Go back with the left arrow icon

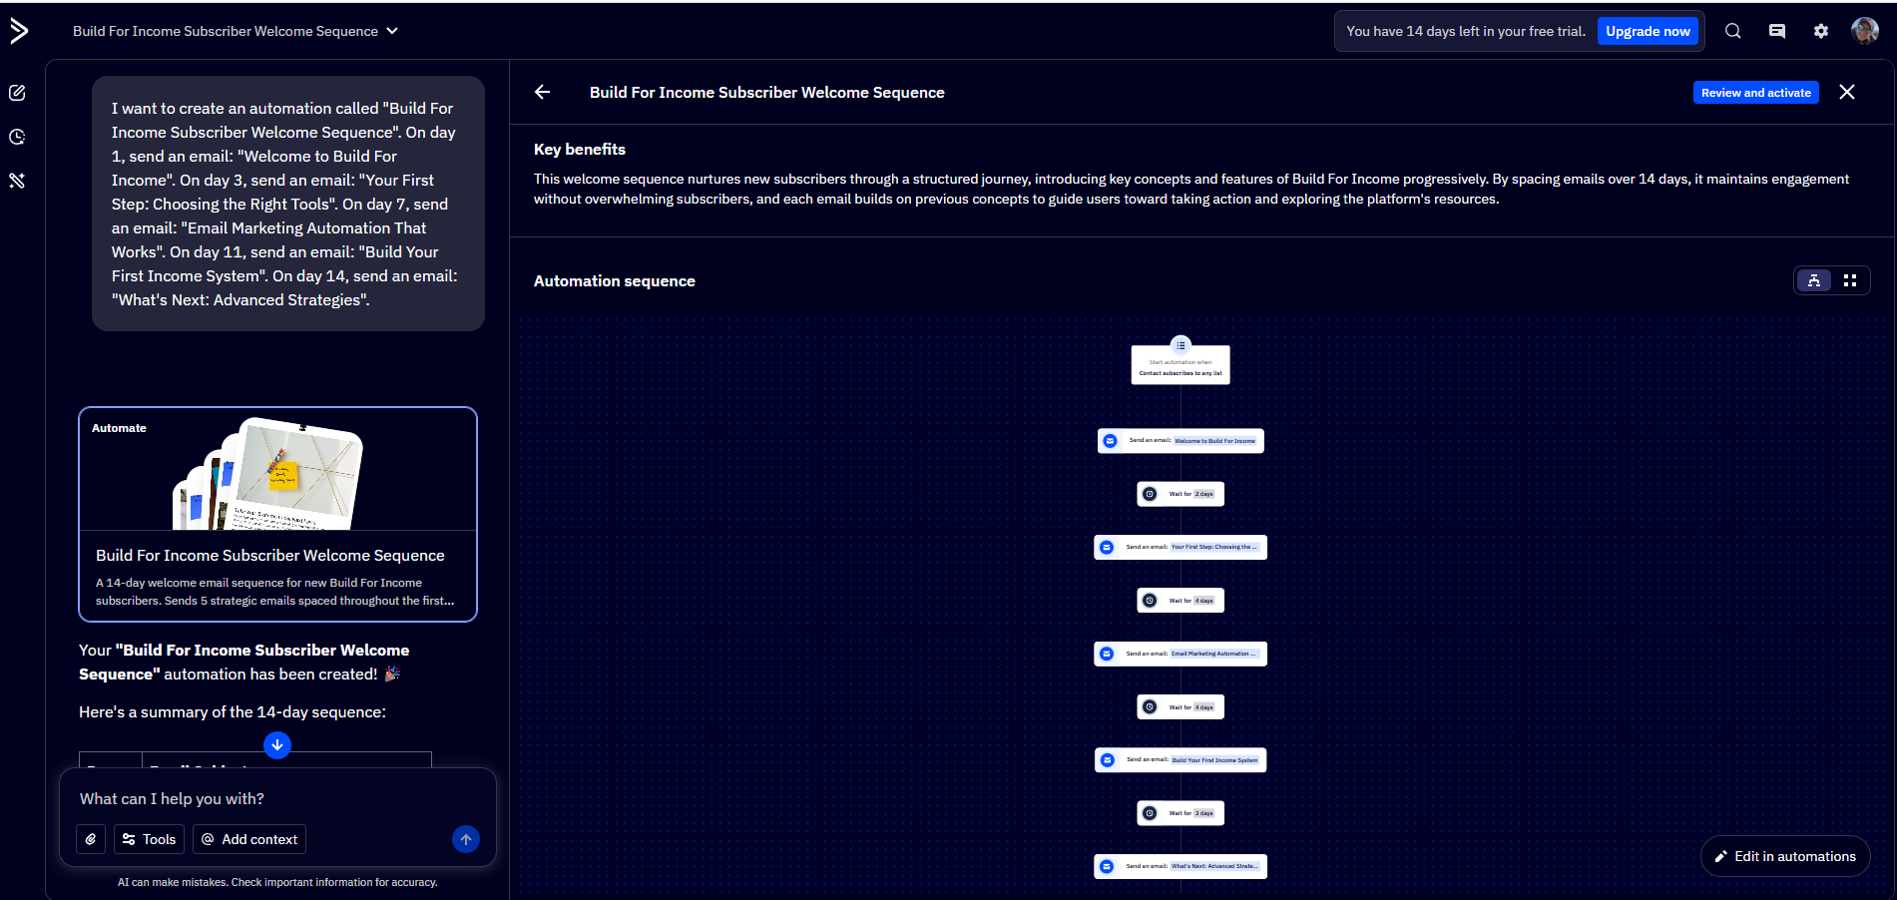click(543, 92)
